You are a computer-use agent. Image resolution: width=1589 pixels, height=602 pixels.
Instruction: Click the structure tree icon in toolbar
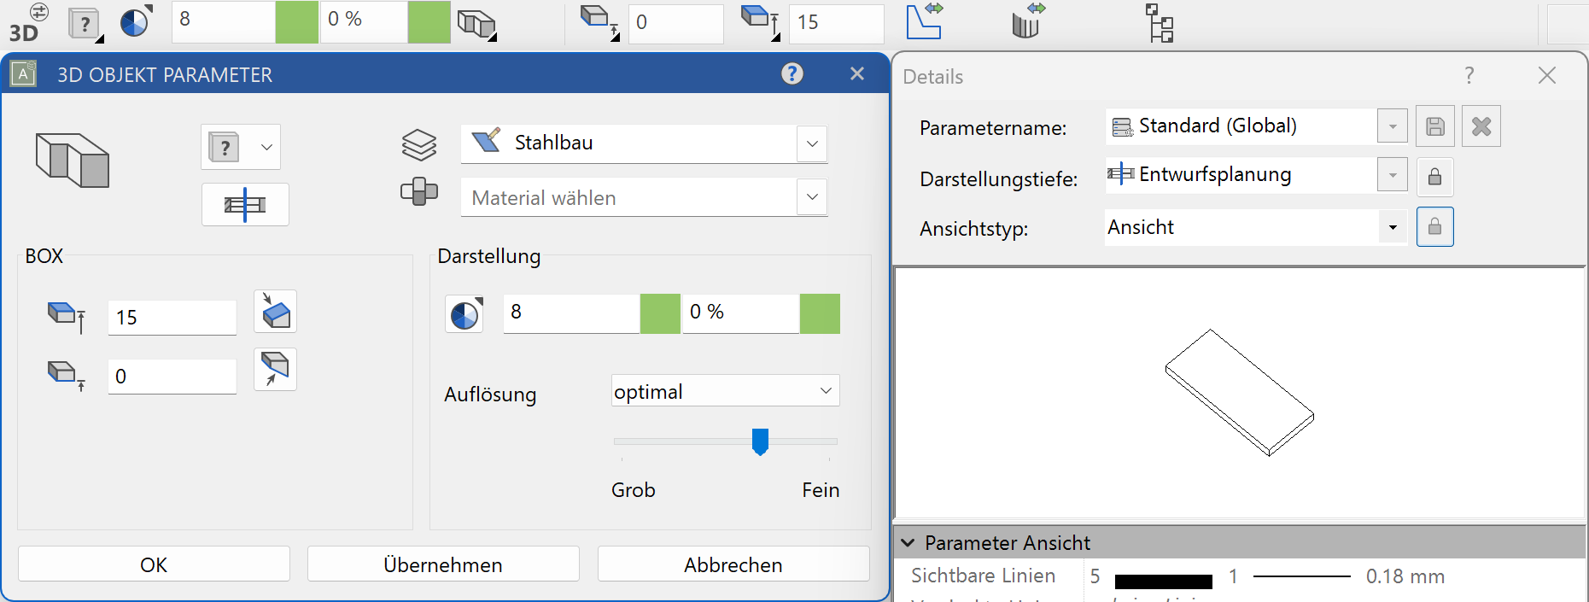(1160, 23)
